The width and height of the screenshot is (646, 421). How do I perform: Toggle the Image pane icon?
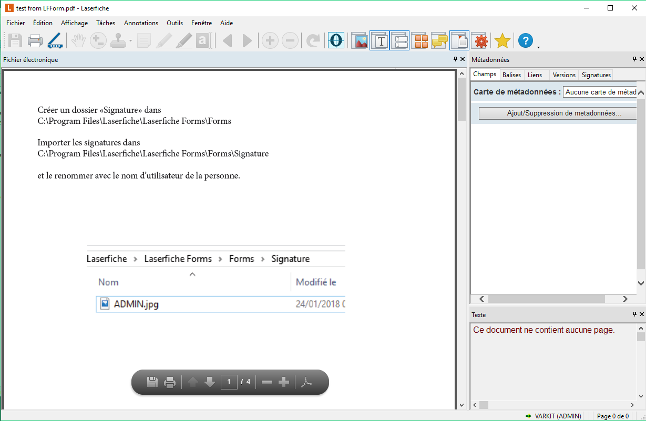(360, 40)
